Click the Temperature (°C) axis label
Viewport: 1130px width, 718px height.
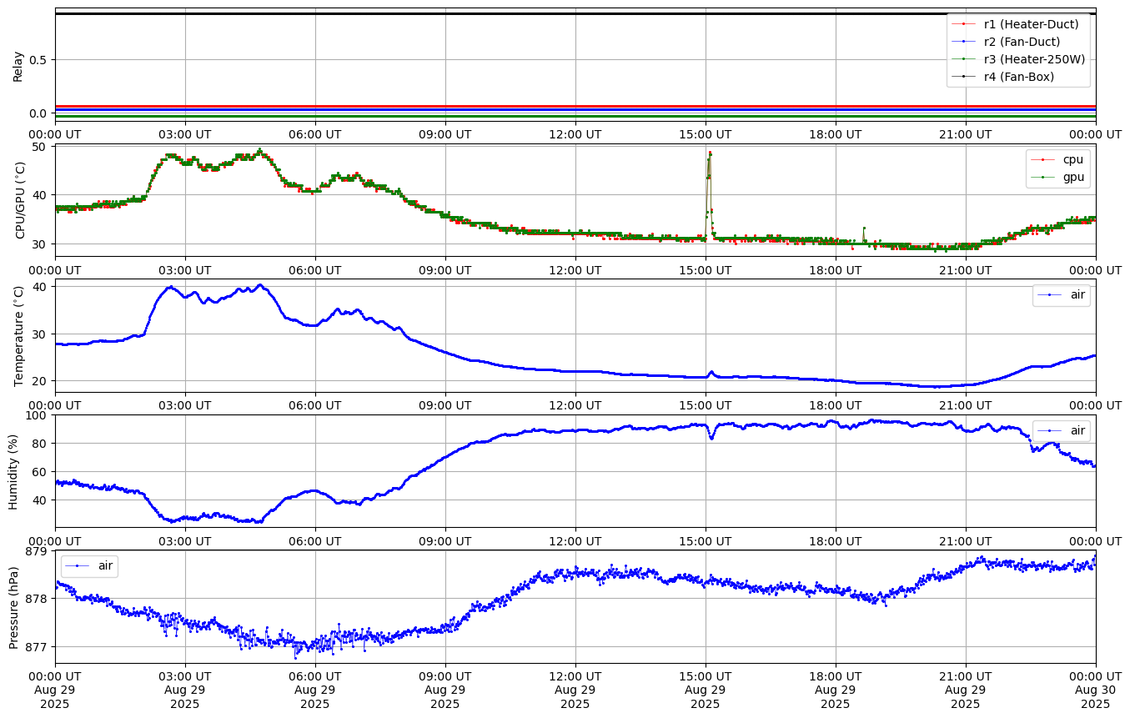coord(19,336)
